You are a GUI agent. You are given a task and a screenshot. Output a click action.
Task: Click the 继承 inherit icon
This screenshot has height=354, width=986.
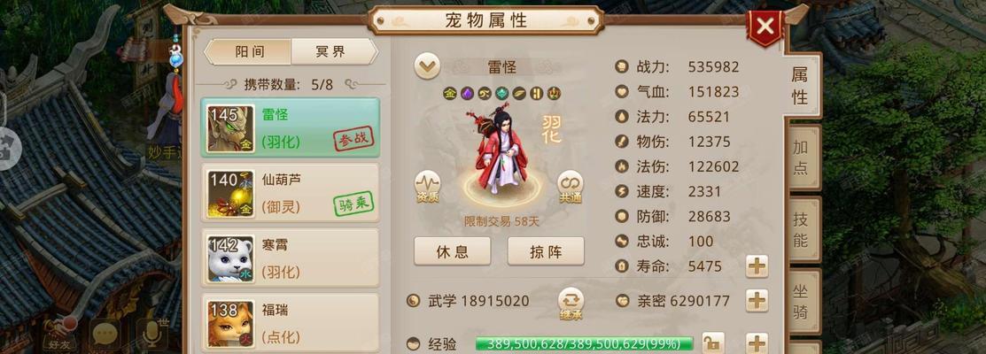pyautogui.click(x=571, y=304)
